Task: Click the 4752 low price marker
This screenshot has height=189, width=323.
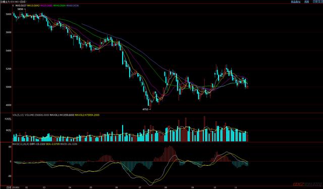Action: pyautogui.click(x=145, y=109)
